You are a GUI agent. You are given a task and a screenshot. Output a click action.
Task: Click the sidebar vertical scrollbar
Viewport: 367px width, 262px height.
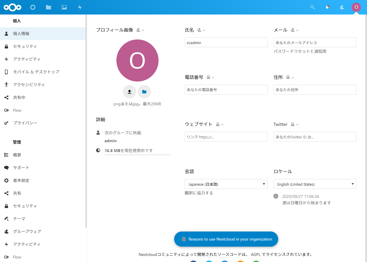click(x=86, y=121)
